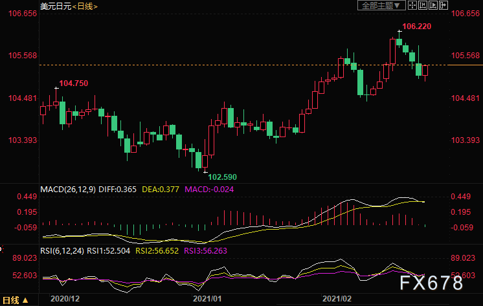Click the panel export arrow icon
Screen dimensions: 483x306
pyautogui.click(x=444, y=5)
